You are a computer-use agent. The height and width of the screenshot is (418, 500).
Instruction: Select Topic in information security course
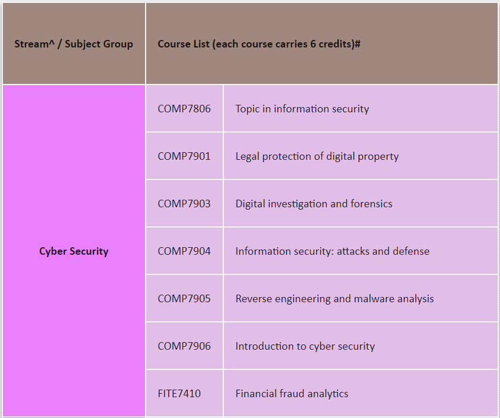coord(302,109)
